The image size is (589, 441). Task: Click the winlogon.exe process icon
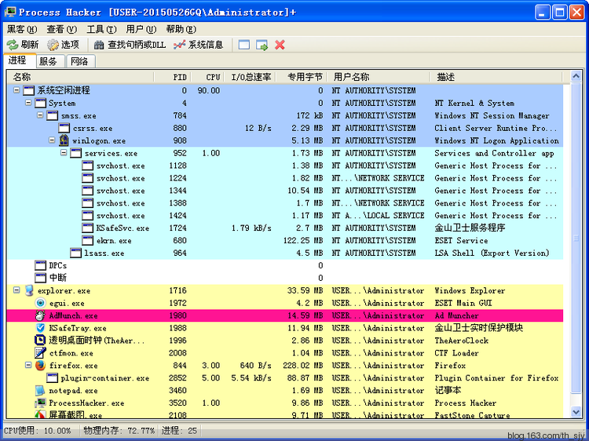coord(64,140)
